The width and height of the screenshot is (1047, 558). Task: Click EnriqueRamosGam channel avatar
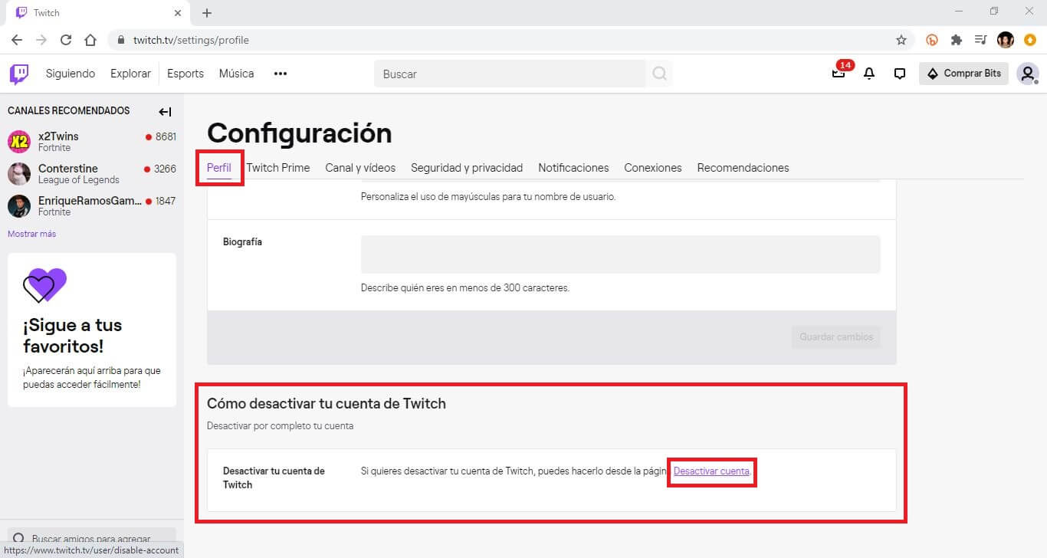pos(19,206)
